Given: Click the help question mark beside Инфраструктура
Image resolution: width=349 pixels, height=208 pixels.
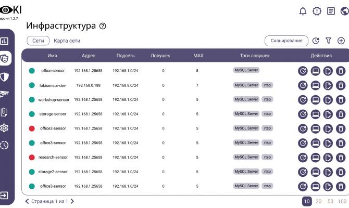Looking at the screenshot, I should 103,27.
